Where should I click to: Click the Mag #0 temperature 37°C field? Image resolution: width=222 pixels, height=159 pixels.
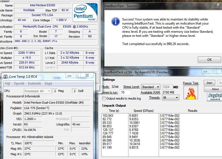(x=39, y=149)
